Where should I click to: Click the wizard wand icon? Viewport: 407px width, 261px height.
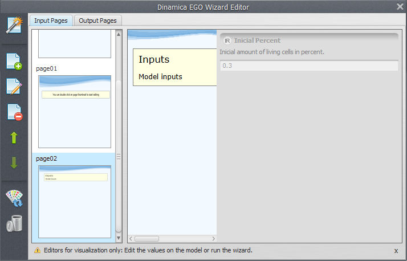point(14,26)
